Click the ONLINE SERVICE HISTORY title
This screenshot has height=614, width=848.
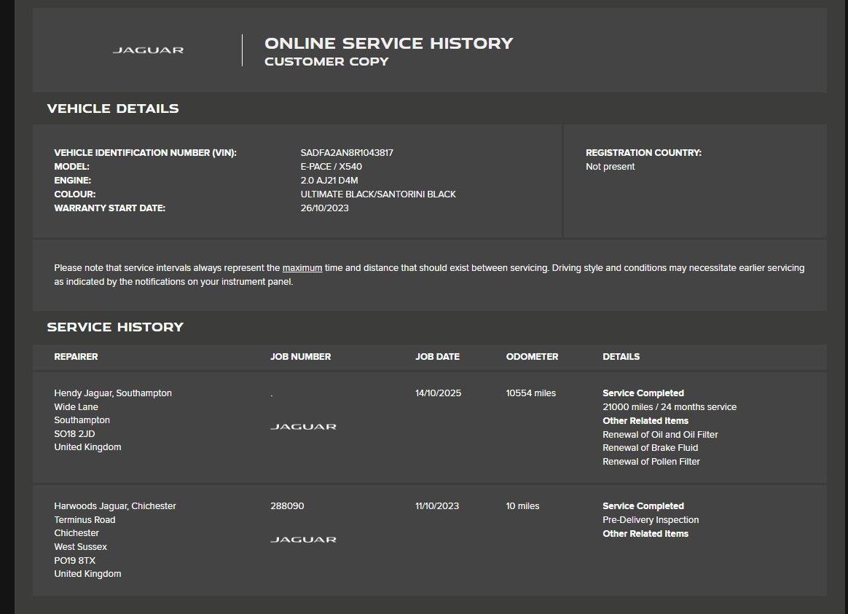click(389, 43)
